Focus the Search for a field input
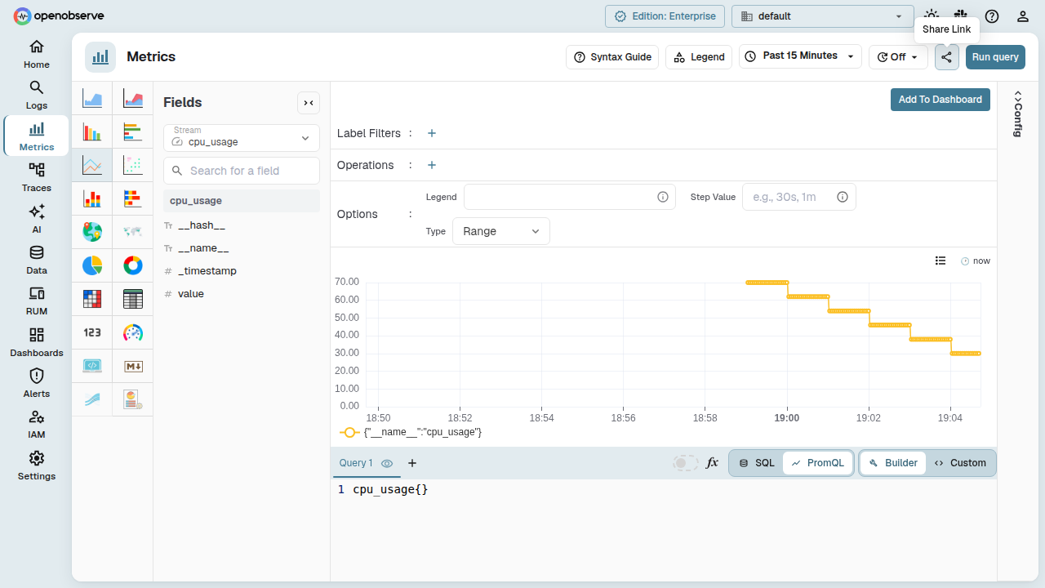 242,171
